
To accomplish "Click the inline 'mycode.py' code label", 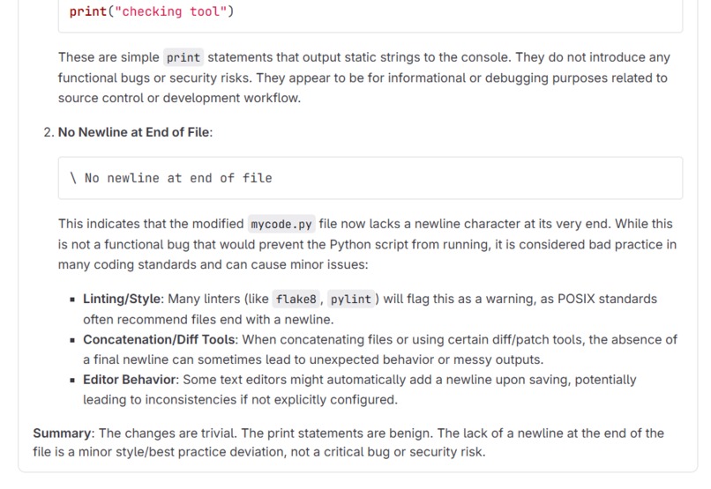I will [280, 225].
